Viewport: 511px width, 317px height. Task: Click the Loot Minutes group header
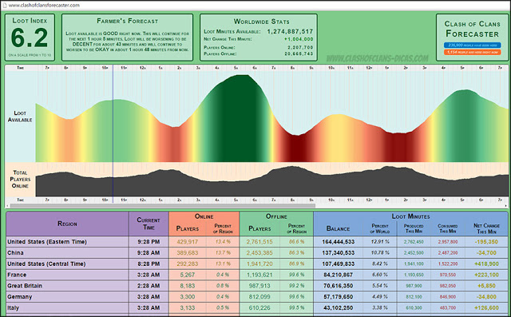(410, 216)
